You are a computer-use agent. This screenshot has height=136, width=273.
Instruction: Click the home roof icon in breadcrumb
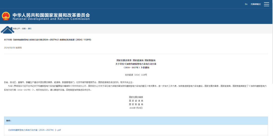click(x=8, y=29)
